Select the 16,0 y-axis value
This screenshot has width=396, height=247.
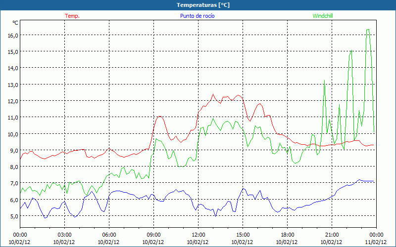pyautogui.click(x=13, y=36)
